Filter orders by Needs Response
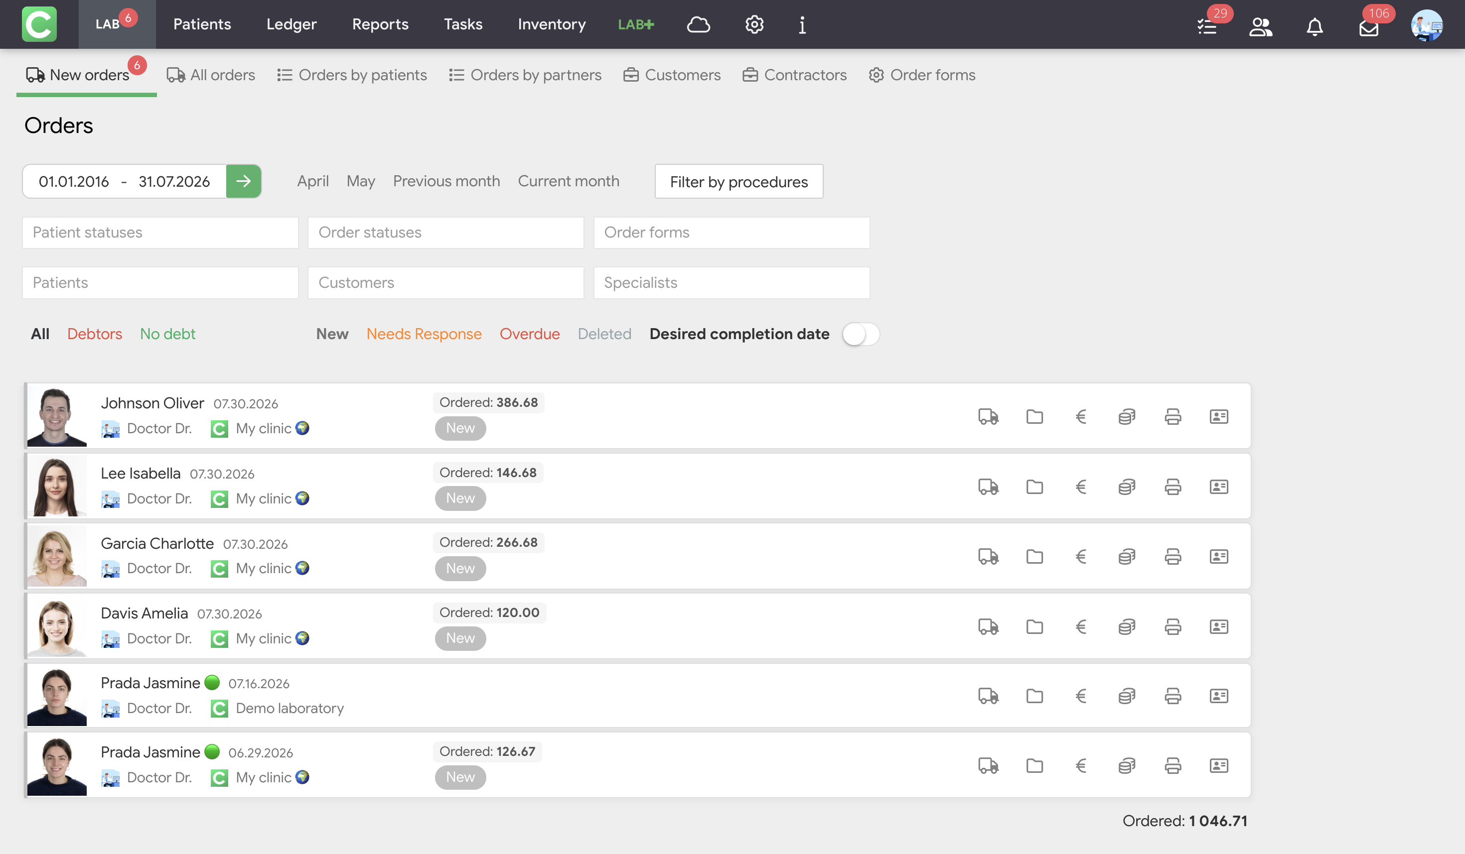The width and height of the screenshot is (1465, 854). point(424,334)
